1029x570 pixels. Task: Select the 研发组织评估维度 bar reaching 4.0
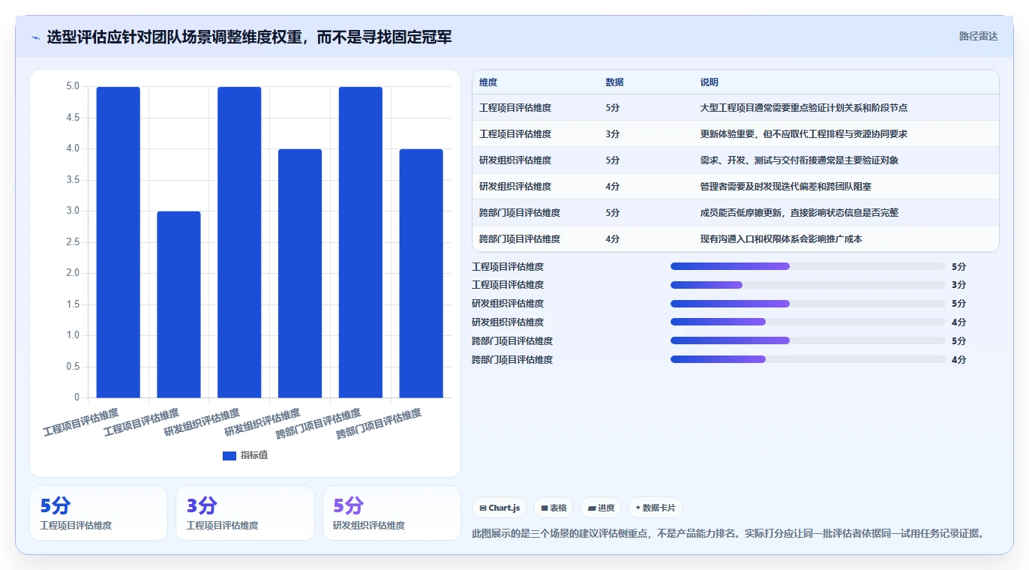click(x=300, y=273)
